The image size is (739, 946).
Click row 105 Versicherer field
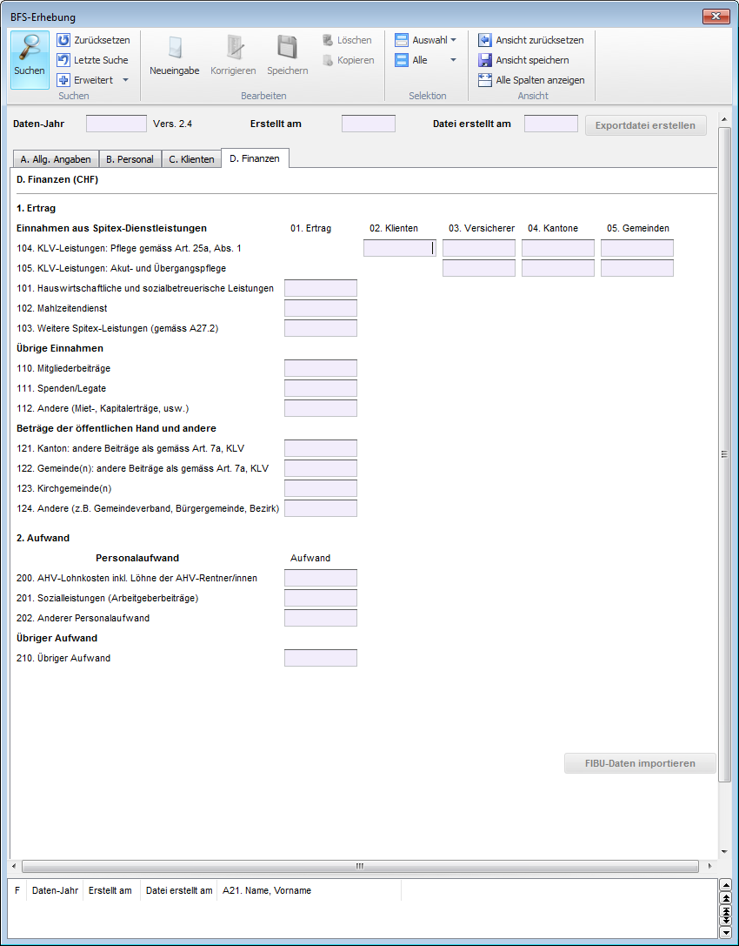478,268
